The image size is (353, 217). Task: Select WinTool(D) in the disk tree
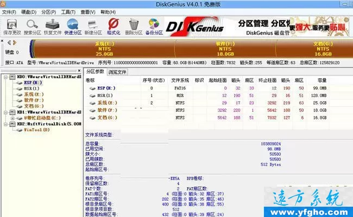(x=36, y=130)
